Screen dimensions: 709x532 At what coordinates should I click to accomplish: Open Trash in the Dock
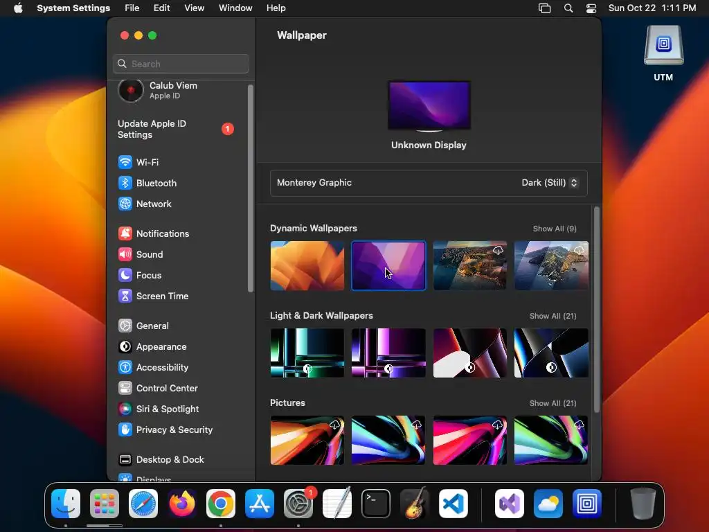point(643,504)
